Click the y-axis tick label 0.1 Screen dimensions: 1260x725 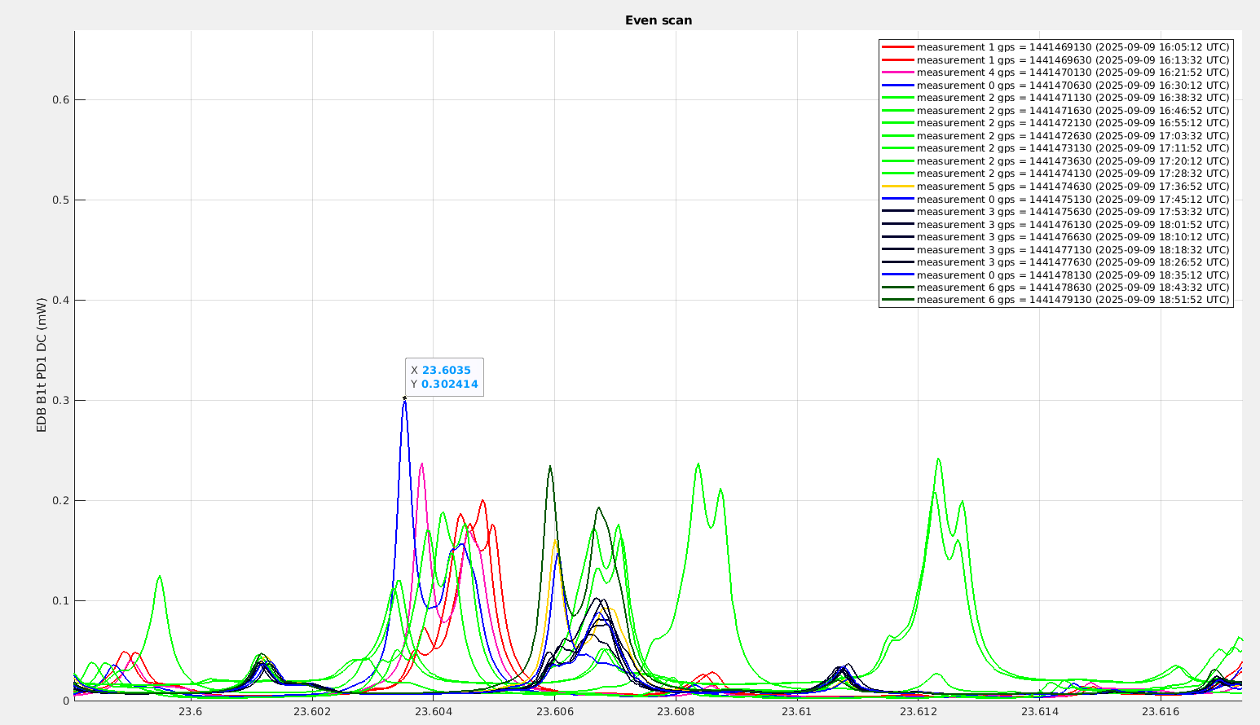click(61, 601)
